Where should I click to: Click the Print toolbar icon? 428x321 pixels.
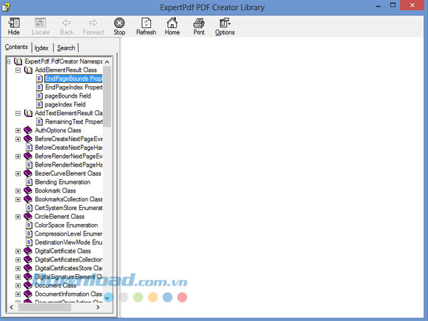199,23
